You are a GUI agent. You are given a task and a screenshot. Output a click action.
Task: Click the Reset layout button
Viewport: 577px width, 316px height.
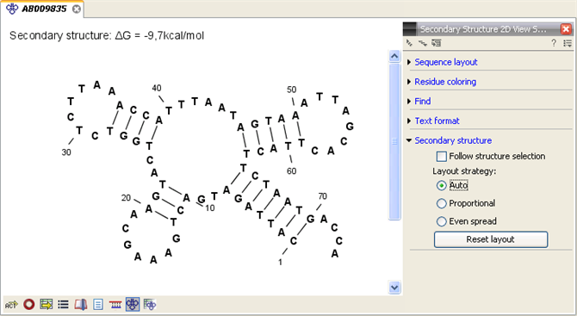tap(491, 239)
